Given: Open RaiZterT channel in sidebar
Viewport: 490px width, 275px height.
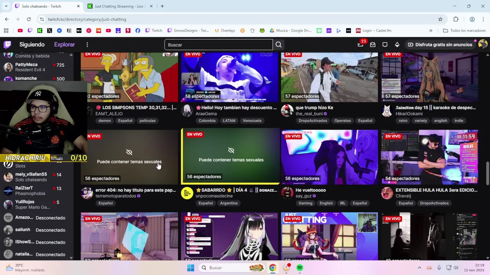Looking at the screenshot, I should (x=37, y=191).
